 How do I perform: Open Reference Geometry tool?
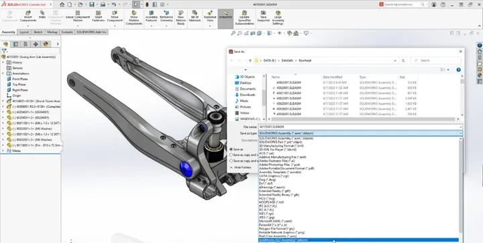pos(166,17)
